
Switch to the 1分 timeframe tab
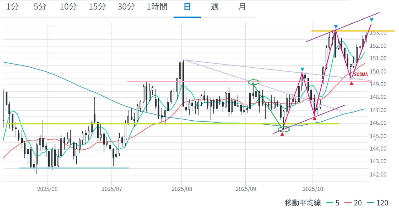(x=12, y=7)
